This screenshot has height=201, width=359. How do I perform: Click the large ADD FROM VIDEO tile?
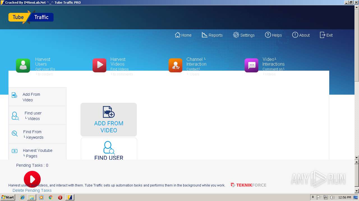click(109, 119)
